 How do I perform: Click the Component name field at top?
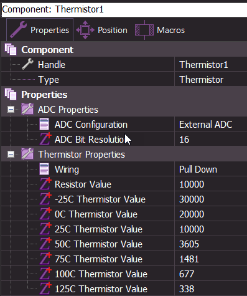tap(124, 9)
